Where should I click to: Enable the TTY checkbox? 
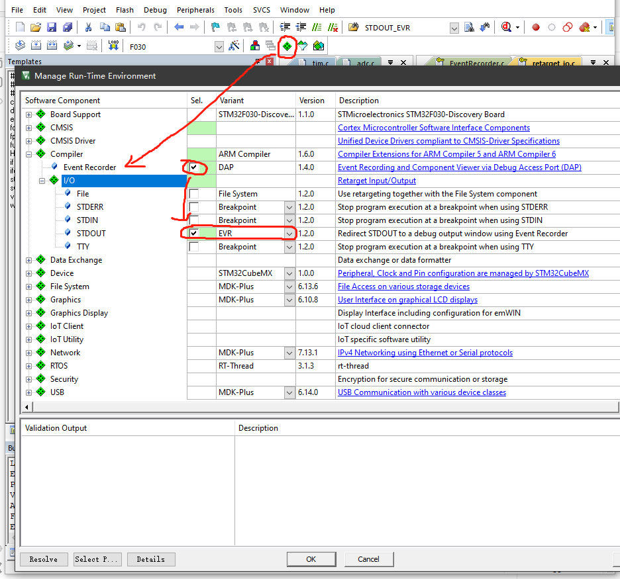[x=193, y=246]
